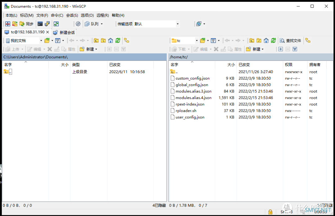The width and height of the screenshot is (335, 216).
Task: Click the /home/tc/ remote path bar
Action: pos(251,57)
